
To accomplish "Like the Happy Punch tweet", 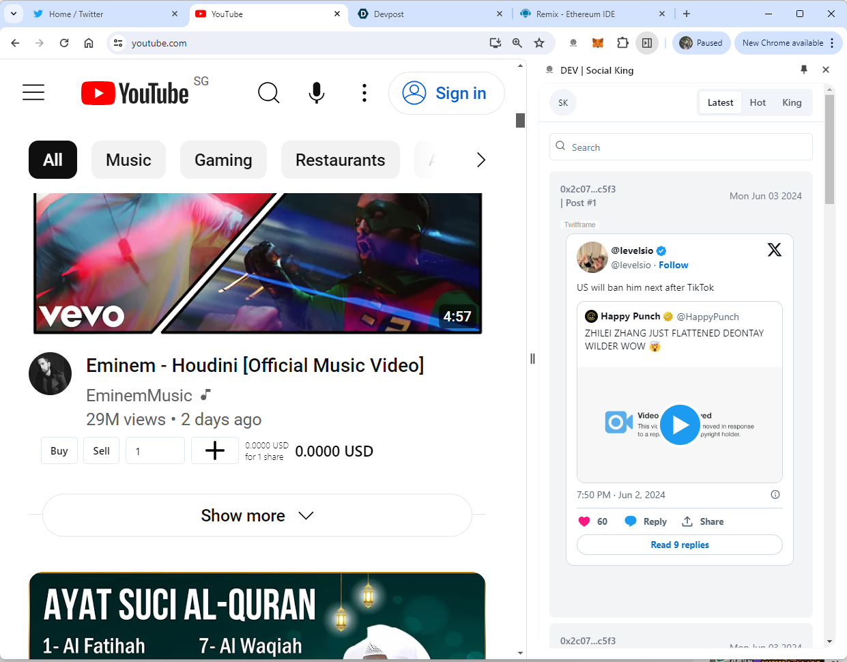I will tap(585, 521).
